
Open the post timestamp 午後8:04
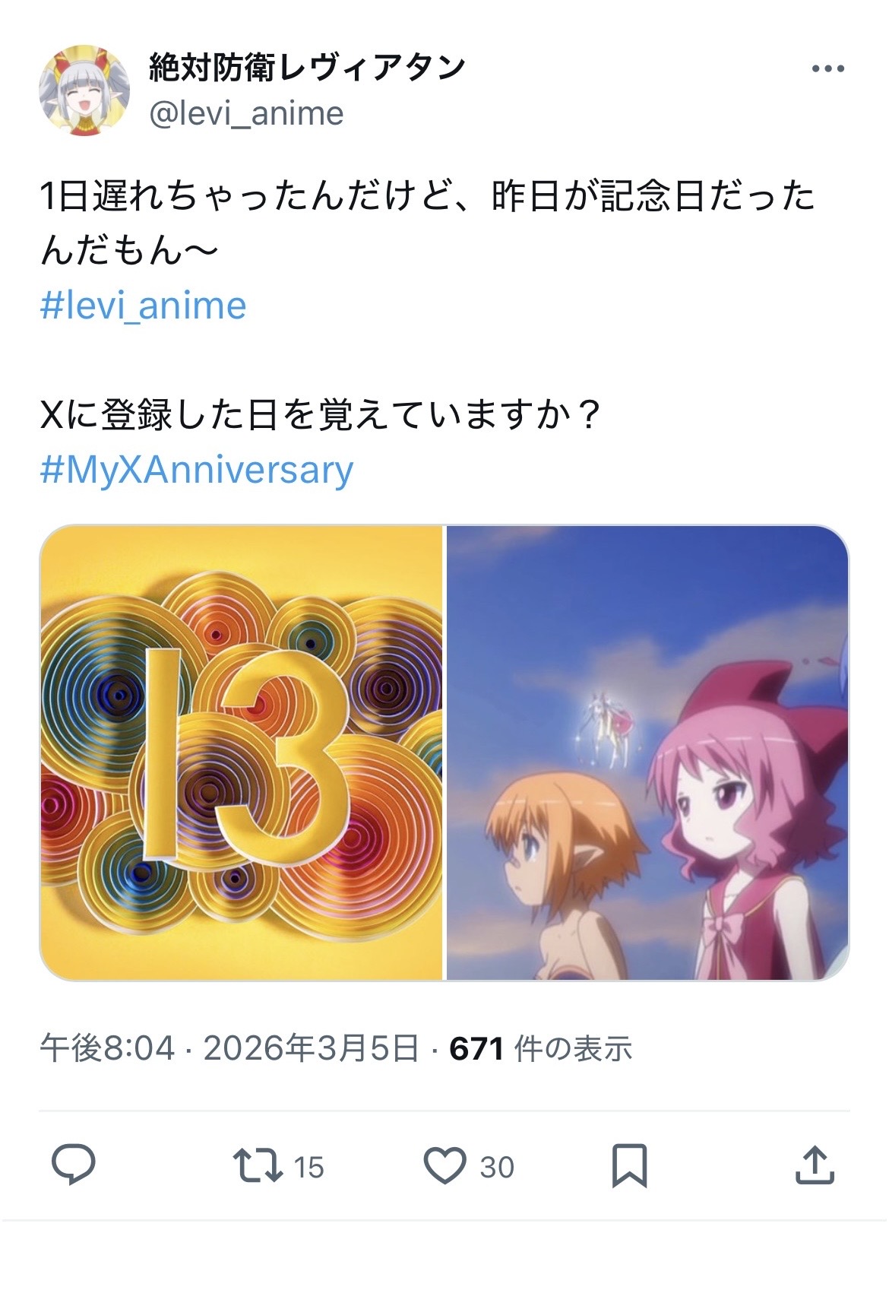[107, 1048]
